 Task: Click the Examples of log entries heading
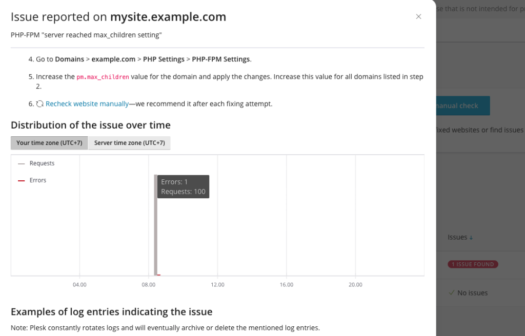point(111,312)
